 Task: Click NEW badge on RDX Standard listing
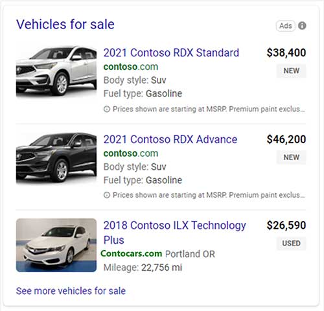291,71
